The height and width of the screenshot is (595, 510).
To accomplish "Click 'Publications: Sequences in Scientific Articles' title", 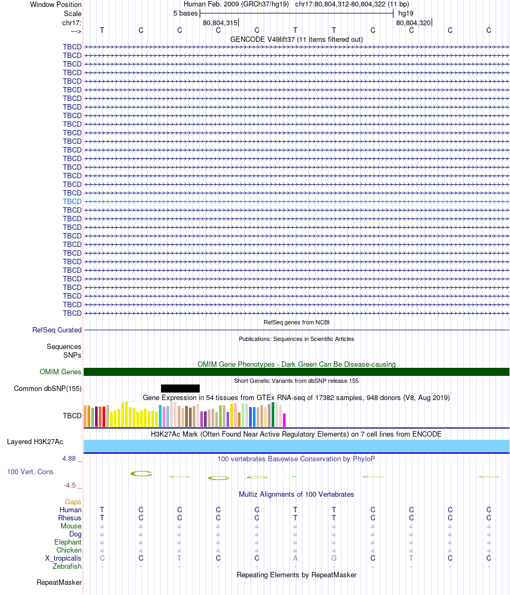I will (x=296, y=339).
